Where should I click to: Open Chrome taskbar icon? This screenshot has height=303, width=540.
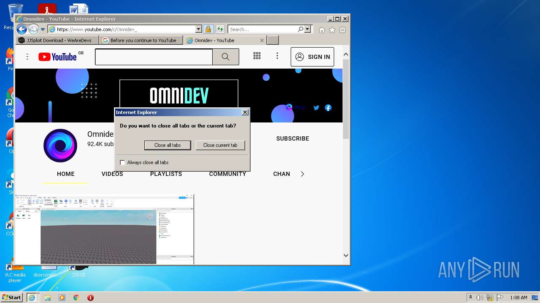tap(76, 298)
